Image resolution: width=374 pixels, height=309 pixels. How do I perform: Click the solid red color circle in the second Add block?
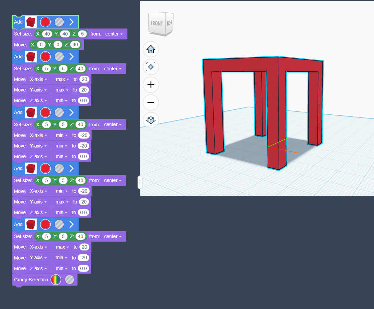coord(45,57)
